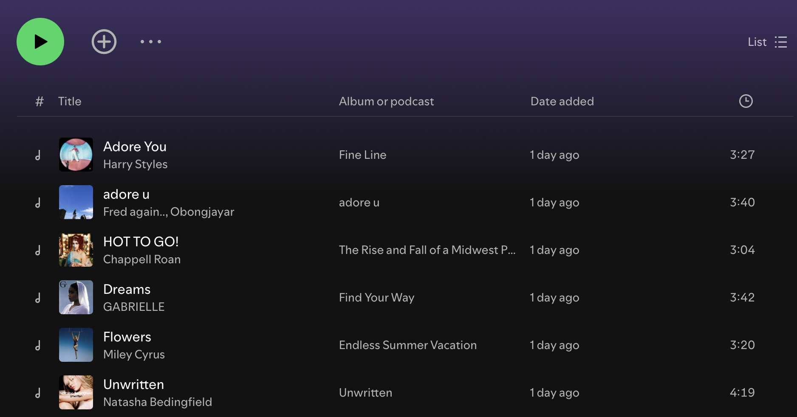This screenshot has height=417, width=797.
Task: Open the Natasha Bedingfield artist link
Action: tap(158, 402)
